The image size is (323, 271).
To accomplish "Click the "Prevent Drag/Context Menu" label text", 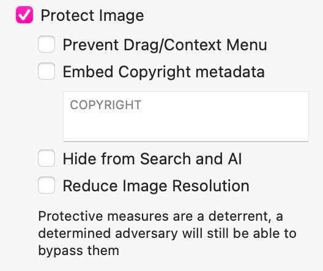I will 165,45.
